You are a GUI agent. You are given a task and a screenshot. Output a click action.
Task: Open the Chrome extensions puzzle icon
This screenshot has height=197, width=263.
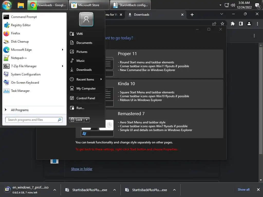[x=232, y=24]
